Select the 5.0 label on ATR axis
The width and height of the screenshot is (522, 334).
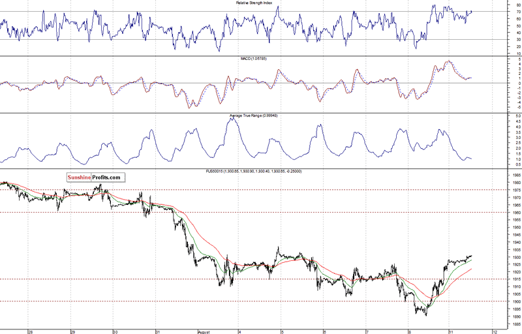point(515,116)
